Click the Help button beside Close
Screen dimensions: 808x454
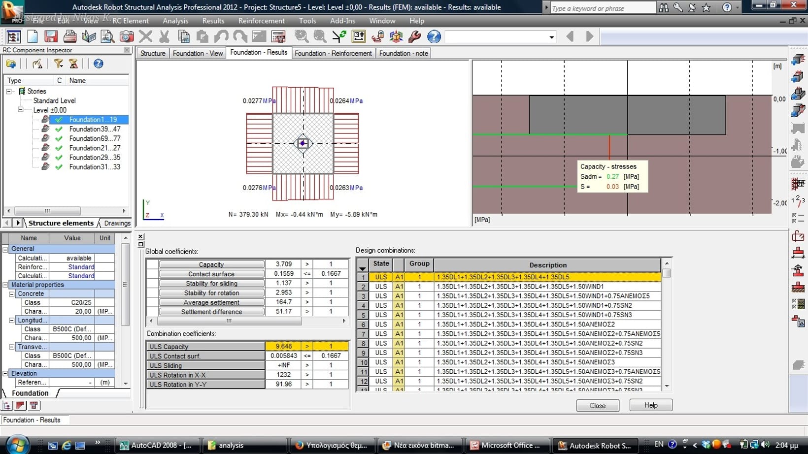pyautogui.click(x=650, y=405)
